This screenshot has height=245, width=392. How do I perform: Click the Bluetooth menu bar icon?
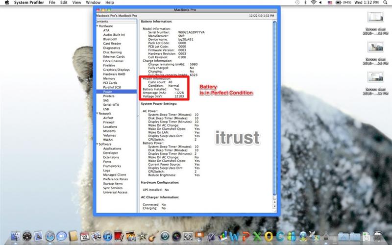point(304,3)
